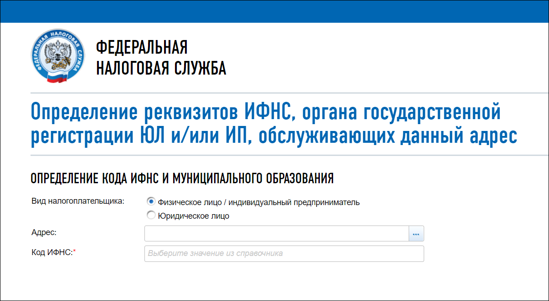The width and height of the screenshot is (549, 301).
Task: Click the blue top navigation bar
Action: pos(274,10)
